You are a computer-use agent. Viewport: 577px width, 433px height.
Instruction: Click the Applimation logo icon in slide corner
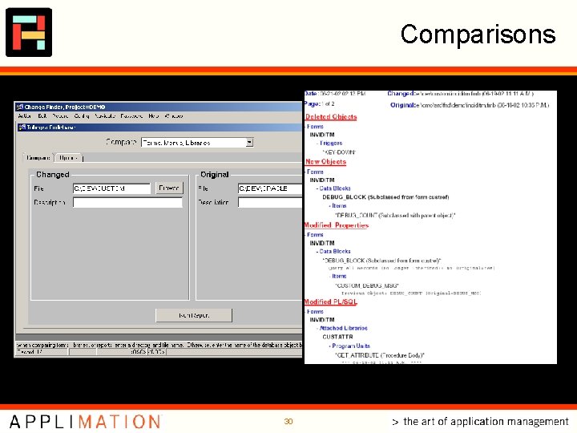point(29,32)
